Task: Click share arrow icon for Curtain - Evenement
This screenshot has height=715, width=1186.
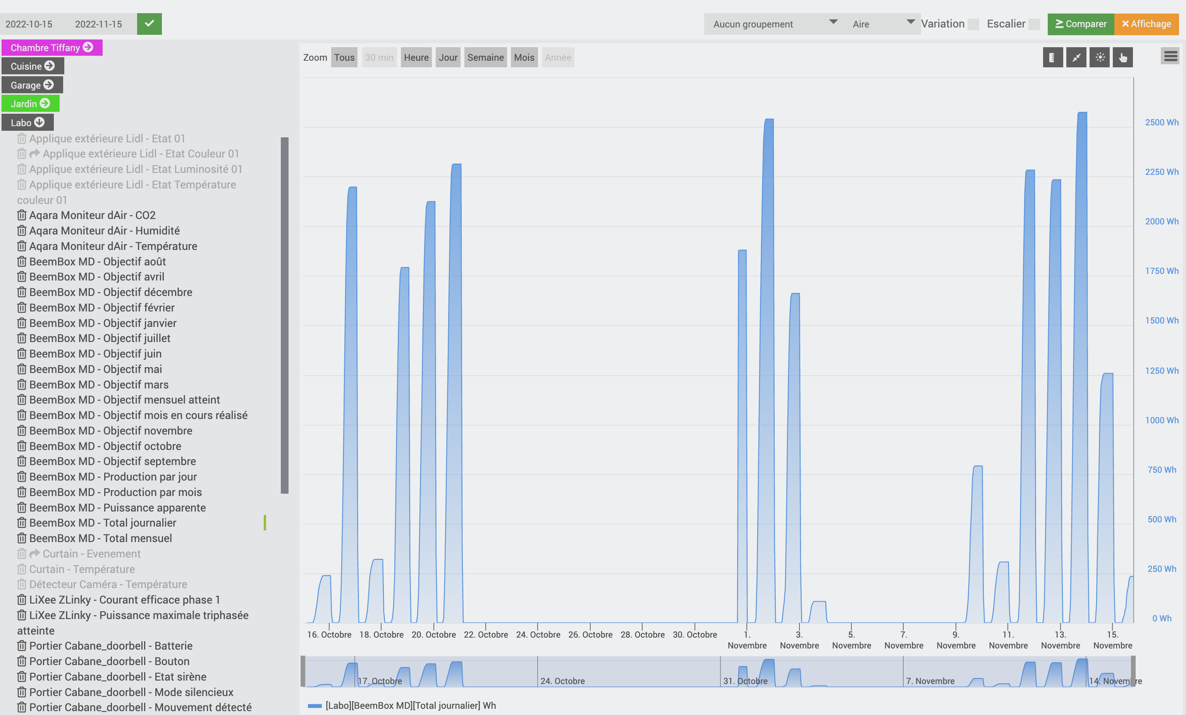Action: coord(34,553)
